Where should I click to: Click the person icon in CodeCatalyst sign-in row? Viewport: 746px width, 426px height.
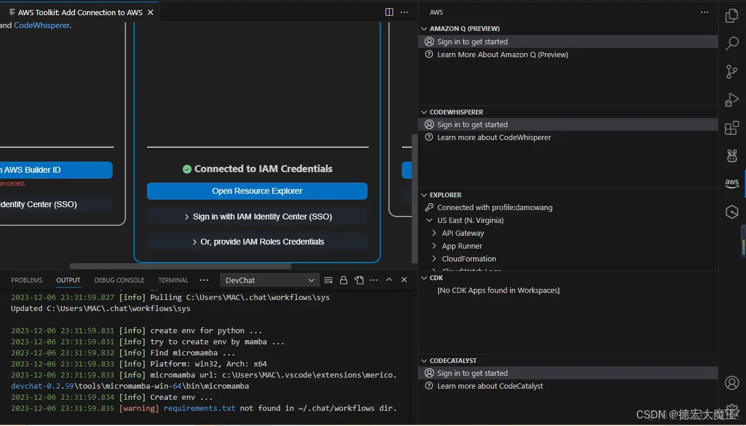click(x=429, y=373)
